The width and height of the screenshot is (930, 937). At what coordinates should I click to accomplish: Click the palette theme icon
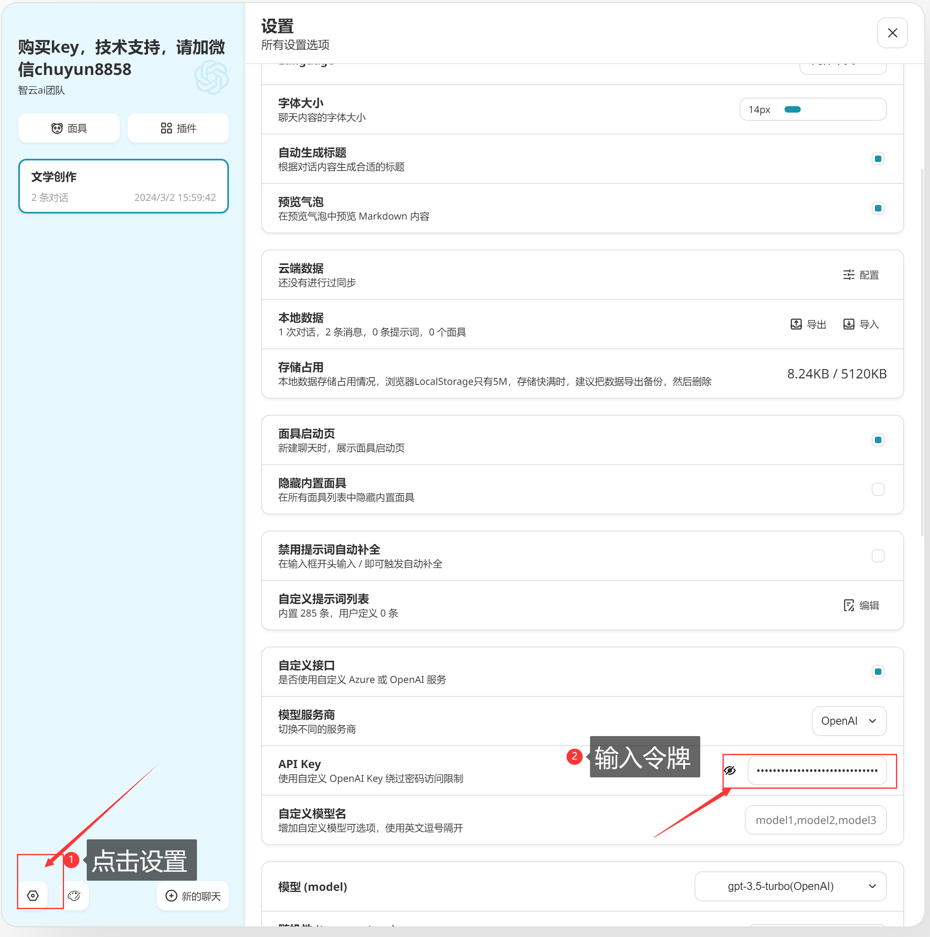coord(74,895)
